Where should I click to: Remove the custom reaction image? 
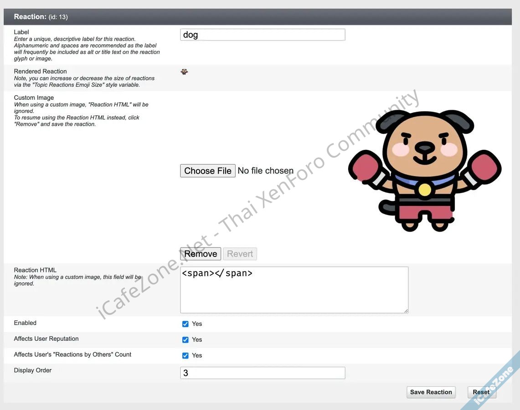click(201, 254)
